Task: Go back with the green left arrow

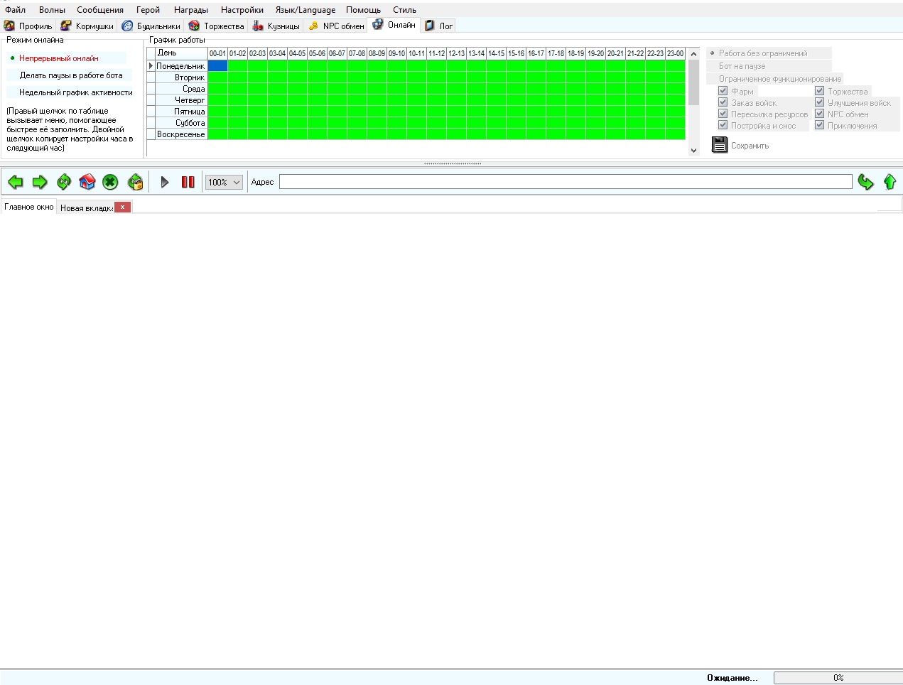Action: [x=16, y=182]
